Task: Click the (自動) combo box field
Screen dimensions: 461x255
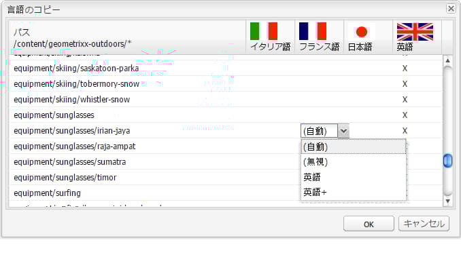Action: click(319, 131)
